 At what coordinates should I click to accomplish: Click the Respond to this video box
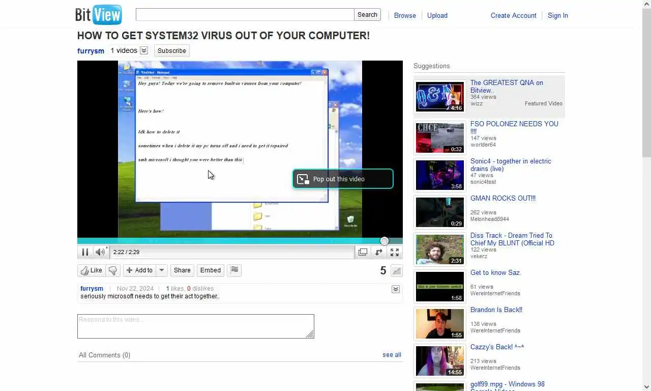196,326
